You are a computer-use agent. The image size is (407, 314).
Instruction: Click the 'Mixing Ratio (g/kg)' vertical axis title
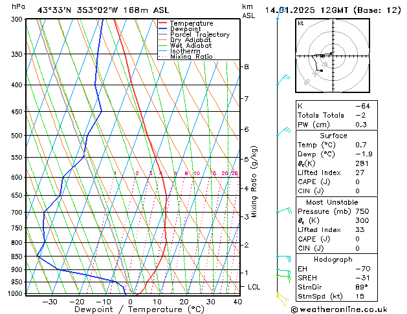(254, 182)
